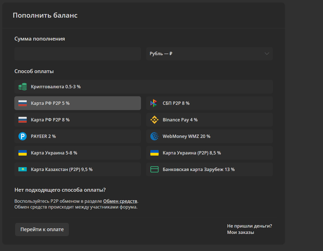Choose Карта Украина (P2P) 8,5 % option
Image resolution: width=323 pixels, height=251 pixels.
point(209,153)
